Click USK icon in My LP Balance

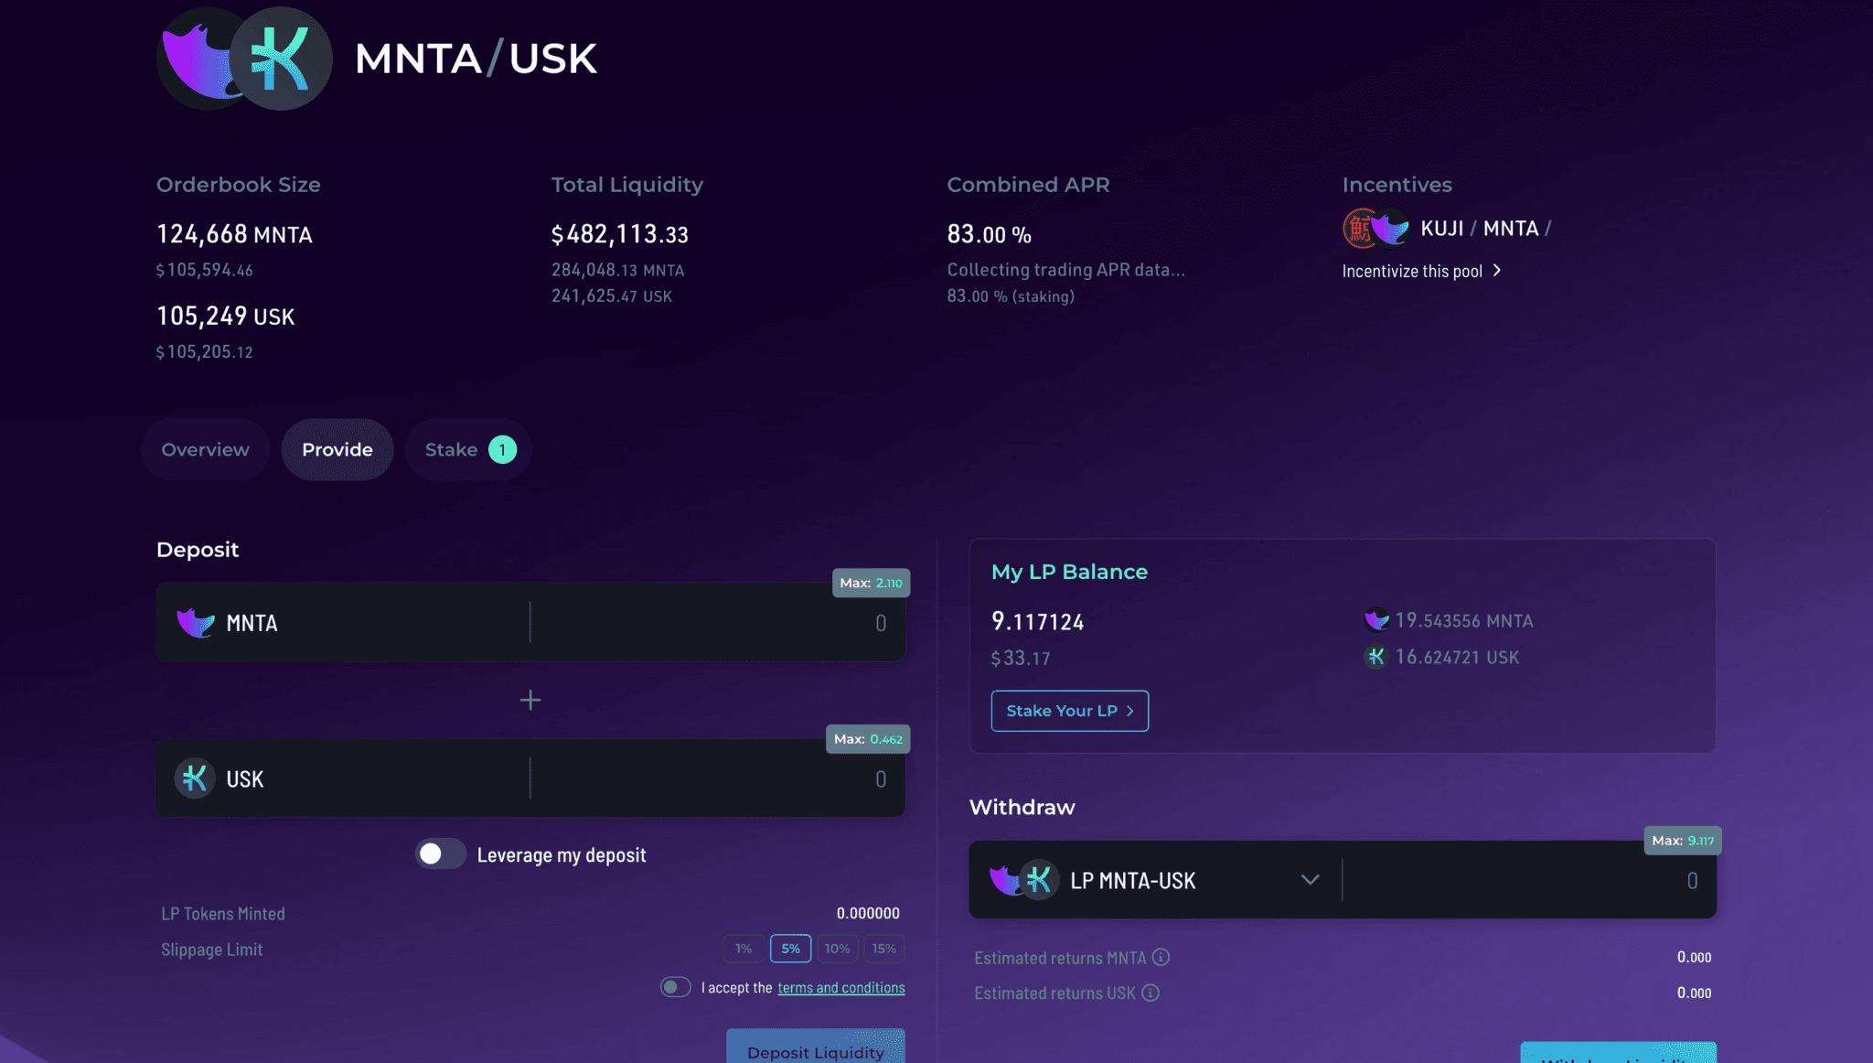tap(1376, 657)
